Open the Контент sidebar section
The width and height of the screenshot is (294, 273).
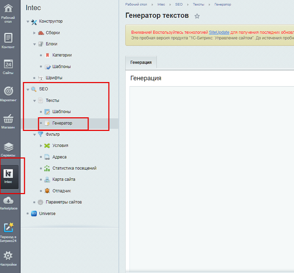(x=8, y=38)
